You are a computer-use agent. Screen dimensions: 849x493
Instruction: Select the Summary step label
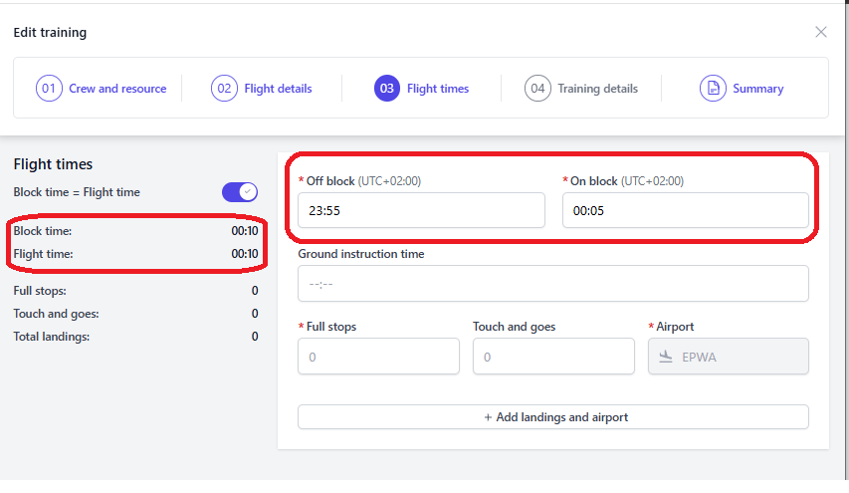[x=758, y=89]
